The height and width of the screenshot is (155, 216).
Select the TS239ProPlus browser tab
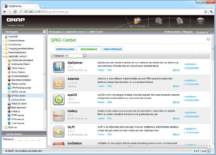click(21, 6)
